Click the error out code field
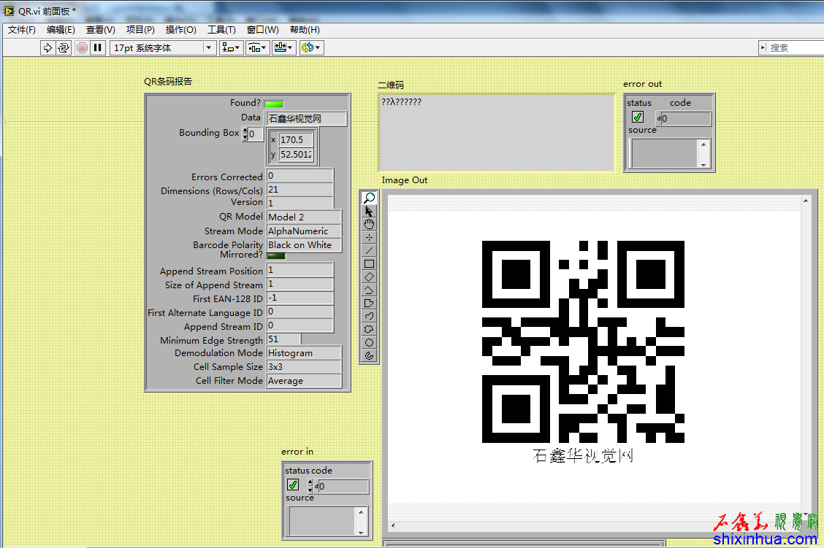 tap(685, 119)
